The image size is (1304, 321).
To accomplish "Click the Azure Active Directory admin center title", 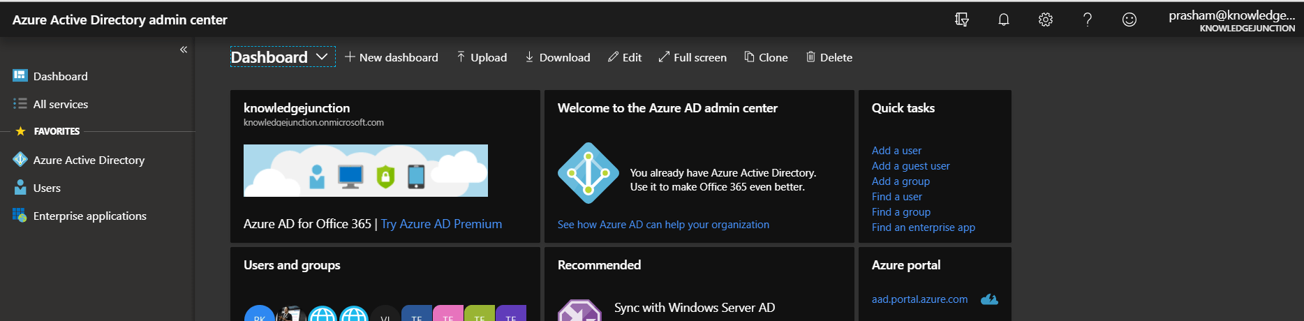I will pyautogui.click(x=120, y=20).
